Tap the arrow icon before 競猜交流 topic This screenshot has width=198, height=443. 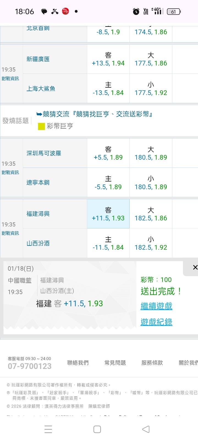click(39, 114)
